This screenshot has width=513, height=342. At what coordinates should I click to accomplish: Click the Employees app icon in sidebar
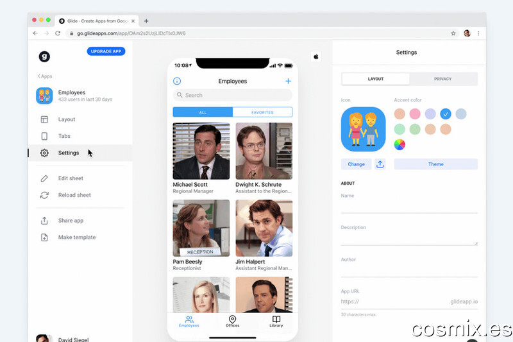click(x=44, y=96)
